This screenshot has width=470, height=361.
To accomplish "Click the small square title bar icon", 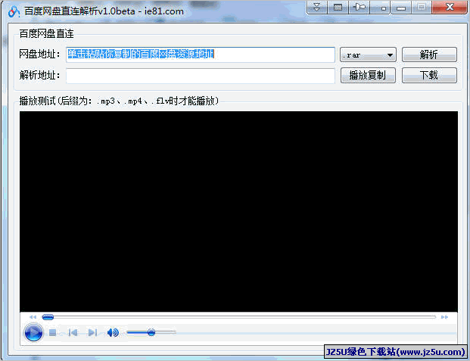I will point(380,8).
